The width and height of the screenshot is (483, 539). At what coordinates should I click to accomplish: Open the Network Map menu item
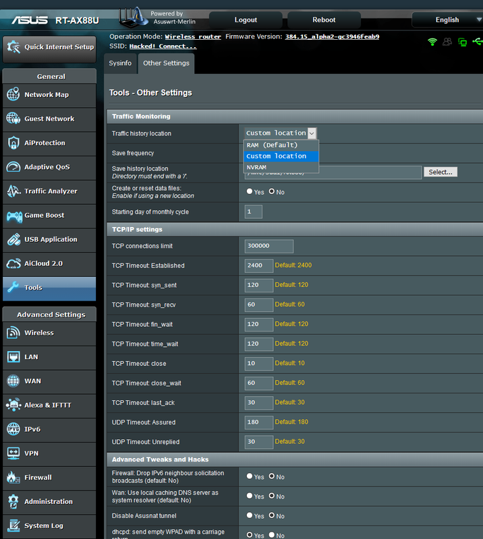pos(49,95)
